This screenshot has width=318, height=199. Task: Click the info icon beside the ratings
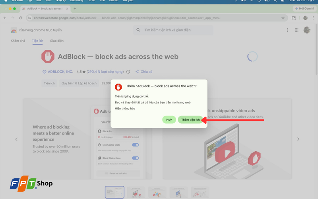coord(128,72)
